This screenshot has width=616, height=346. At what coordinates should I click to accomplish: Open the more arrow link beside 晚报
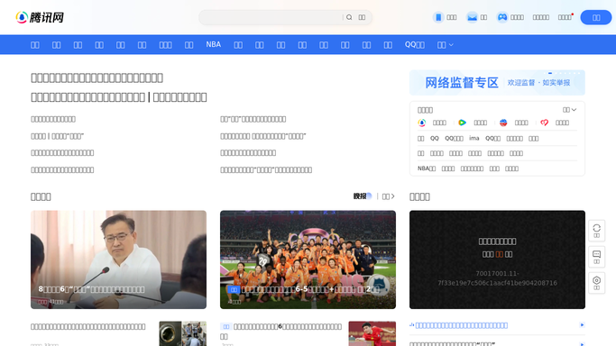pos(389,196)
